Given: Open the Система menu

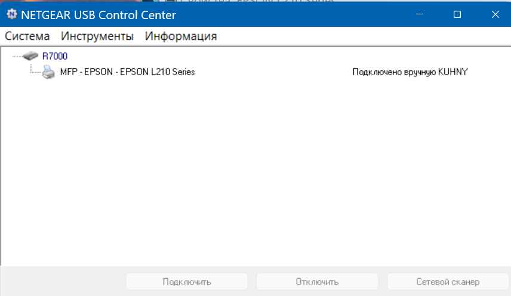Looking at the screenshot, I should (x=27, y=36).
